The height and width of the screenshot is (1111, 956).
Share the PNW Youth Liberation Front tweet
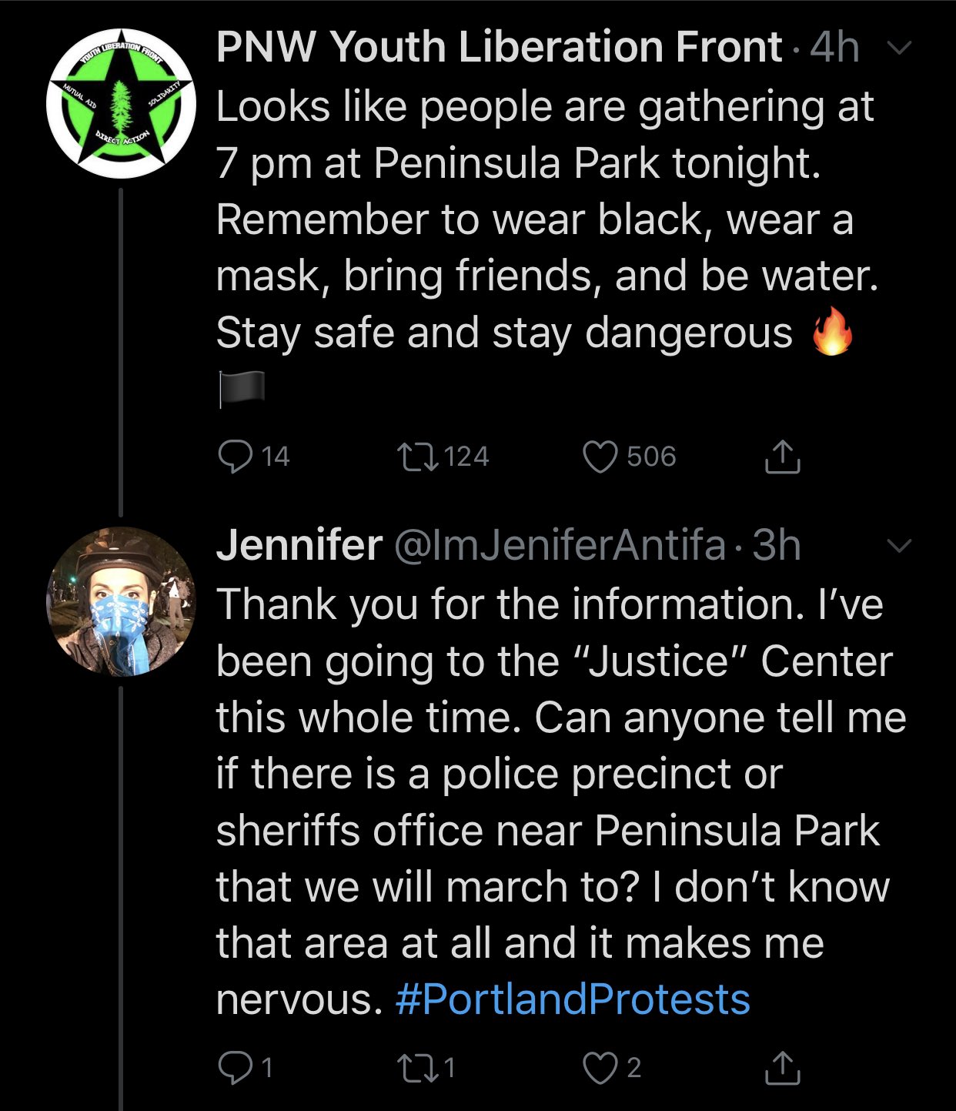coord(783,457)
